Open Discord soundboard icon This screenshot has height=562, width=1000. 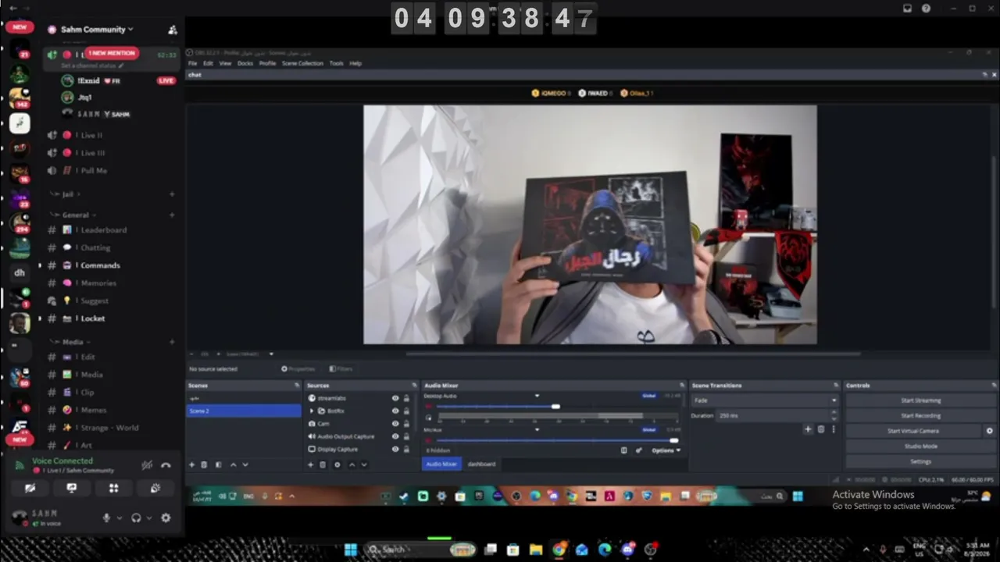[x=155, y=488]
